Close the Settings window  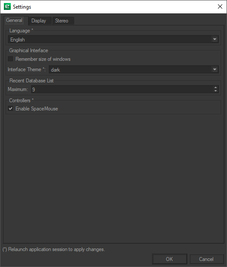point(220,6)
